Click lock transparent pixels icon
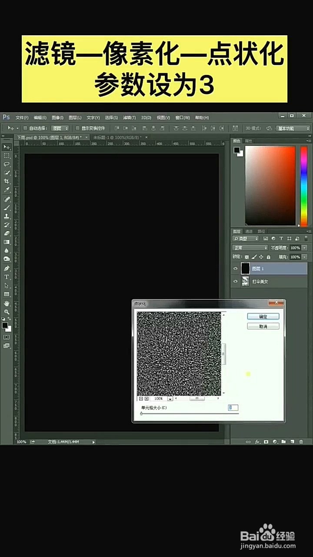The image size is (313, 557). pyautogui.click(x=246, y=257)
